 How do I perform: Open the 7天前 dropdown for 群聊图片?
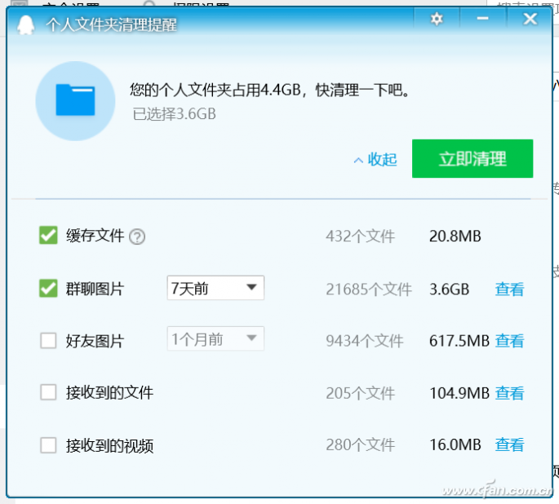click(x=215, y=288)
